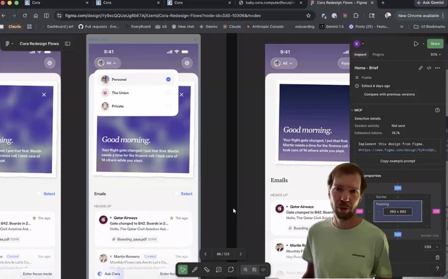Open new browser tab plus button
448x279 pixels.
[x=383, y=3]
